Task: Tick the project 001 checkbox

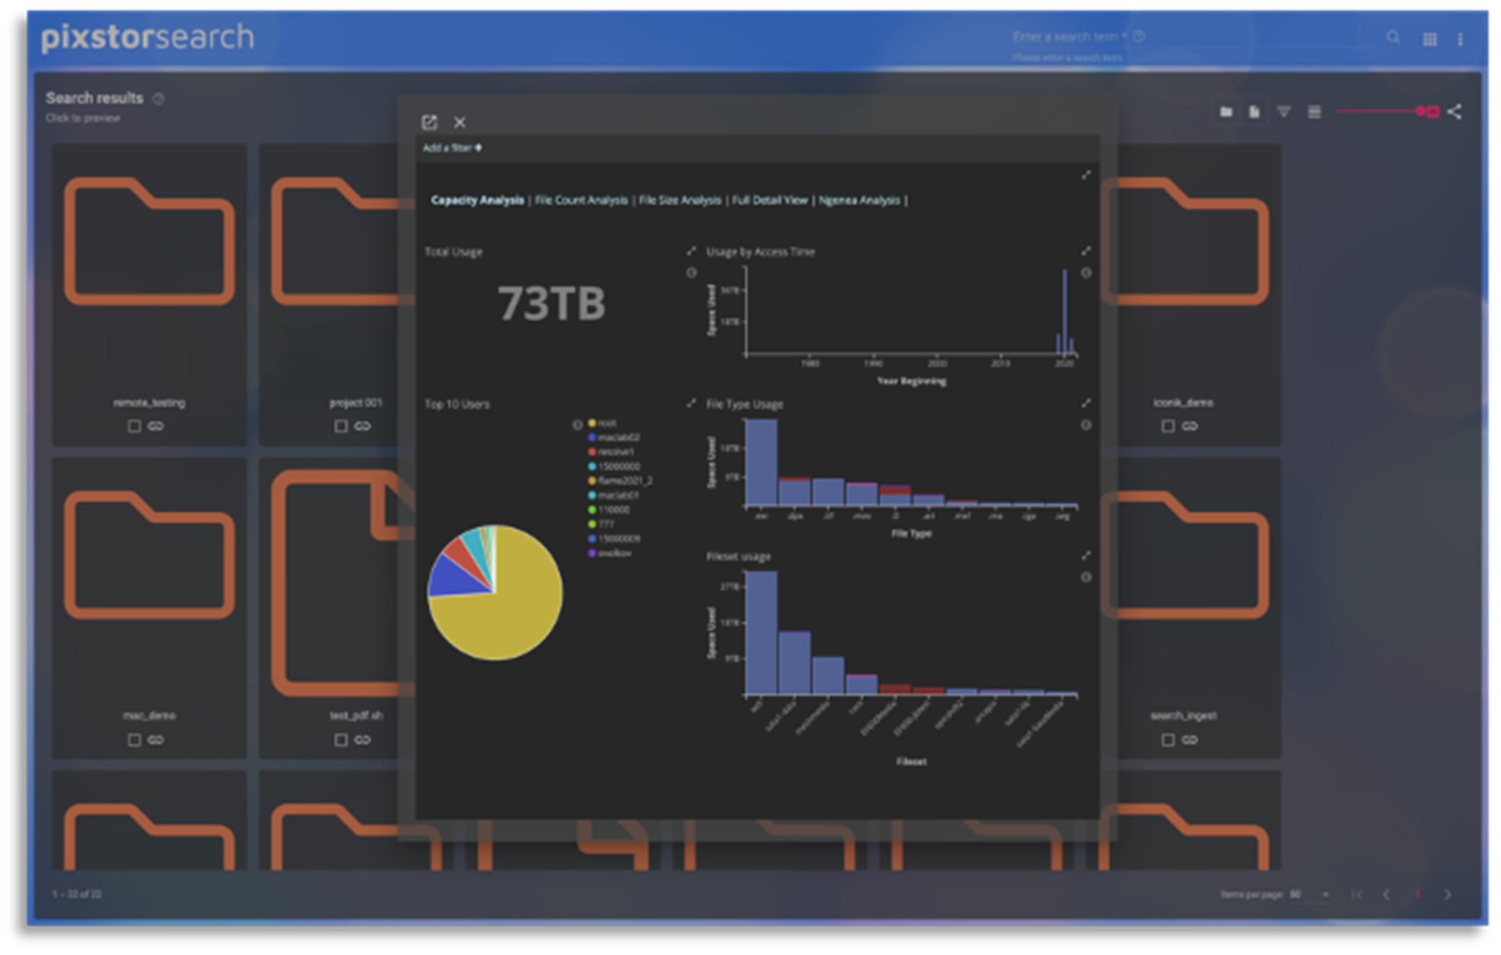Action: (x=341, y=426)
